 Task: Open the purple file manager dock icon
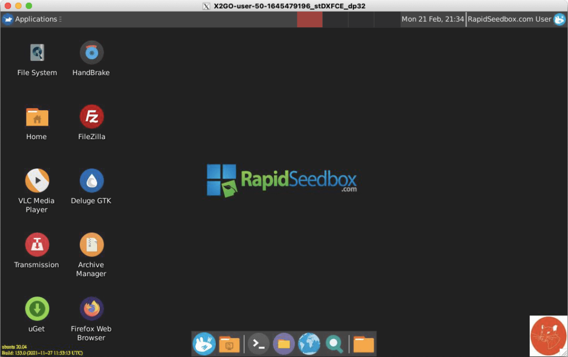pyautogui.click(x=284, y=344)
